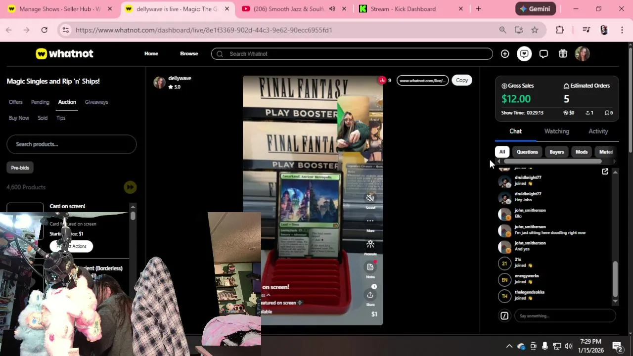This screenshot has height=356, width=633.
Task: Focus the Search products field
Action: tap(72, 144)
